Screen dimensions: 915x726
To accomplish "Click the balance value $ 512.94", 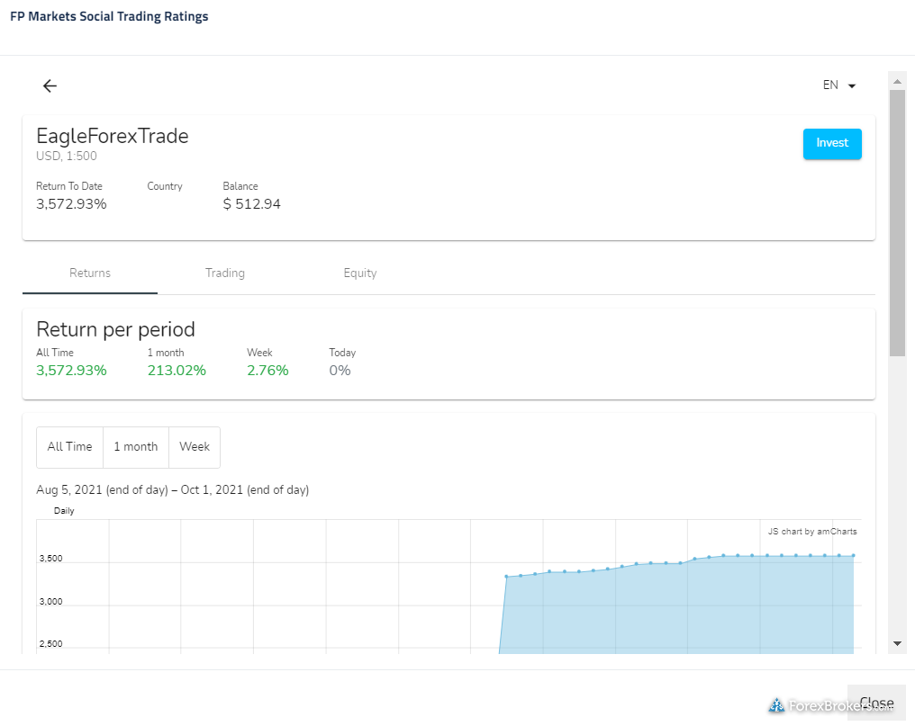I will point(251,204).
